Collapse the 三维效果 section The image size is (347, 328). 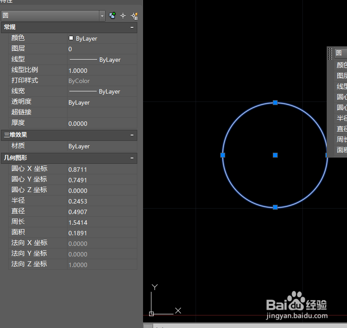[132, 135]
